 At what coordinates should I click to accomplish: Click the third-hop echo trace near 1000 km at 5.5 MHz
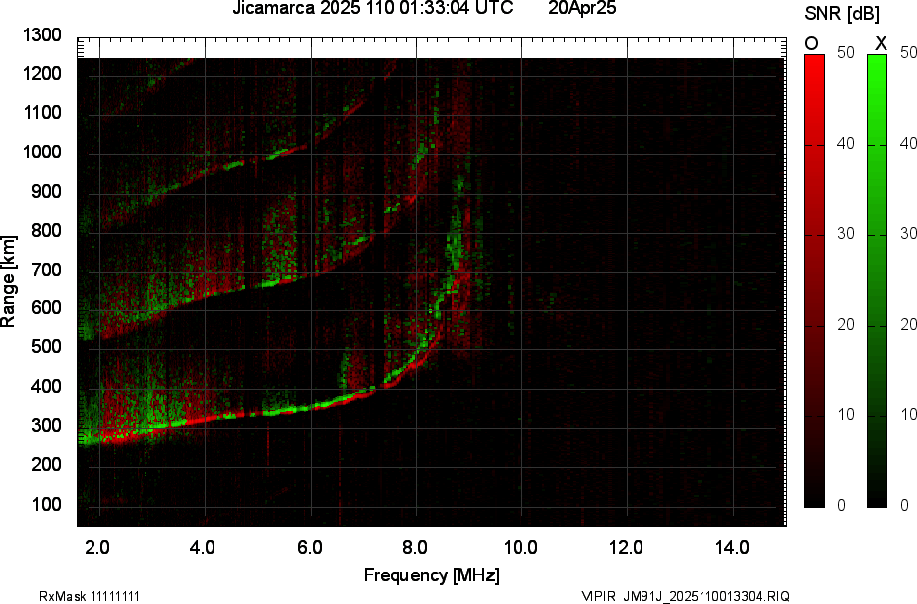284,153
